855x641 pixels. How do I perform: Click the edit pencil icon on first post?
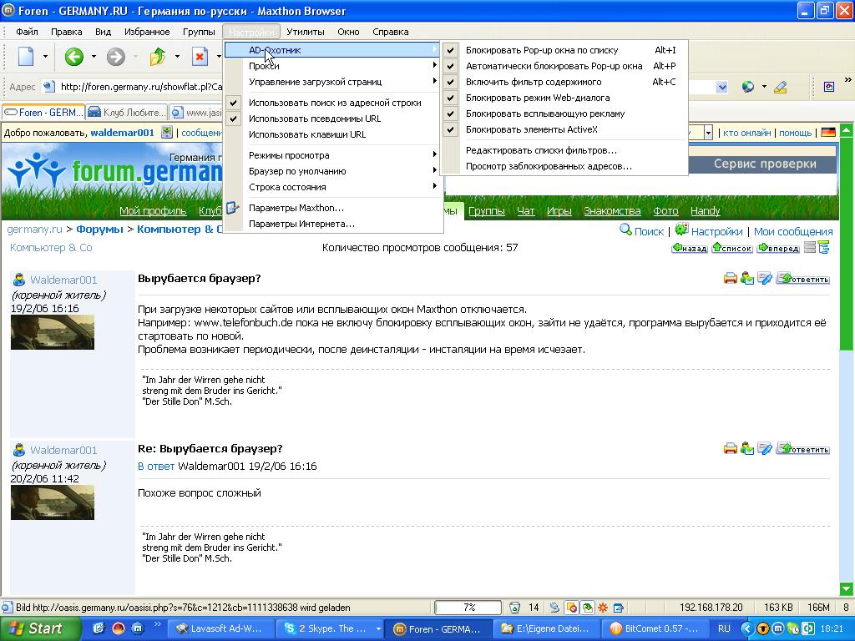(765, 279)
